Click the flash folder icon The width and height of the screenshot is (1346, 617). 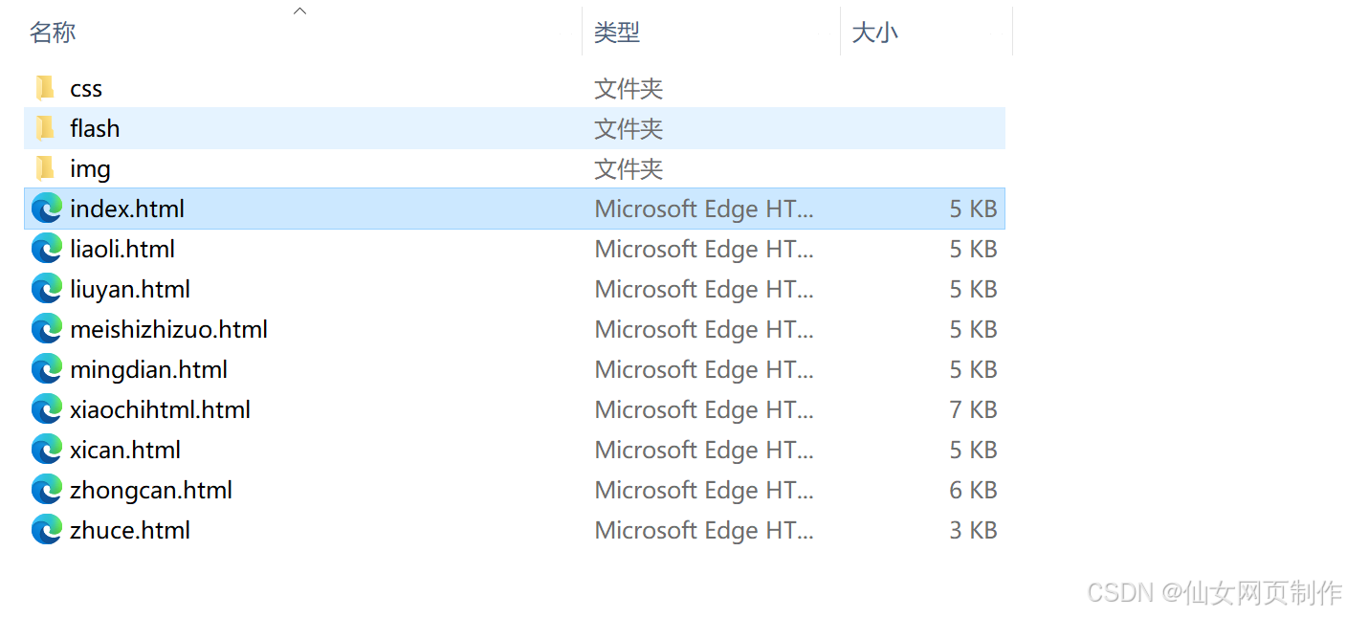[45, 128]
